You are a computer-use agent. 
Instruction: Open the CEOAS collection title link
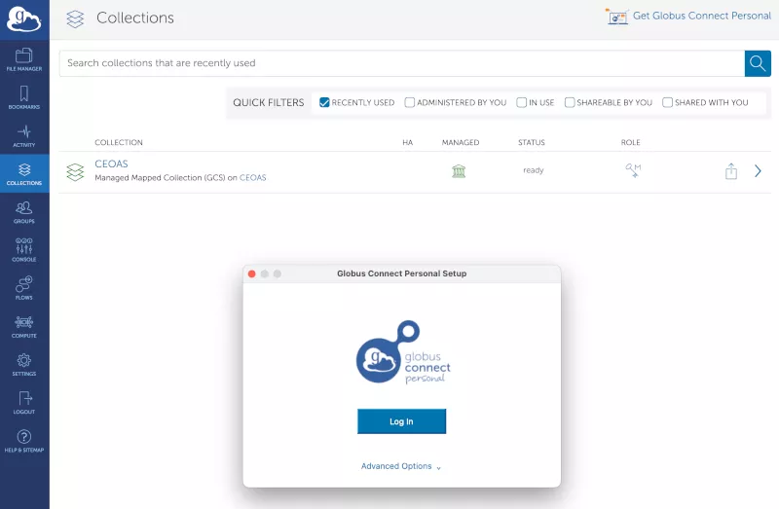[111, 164]
